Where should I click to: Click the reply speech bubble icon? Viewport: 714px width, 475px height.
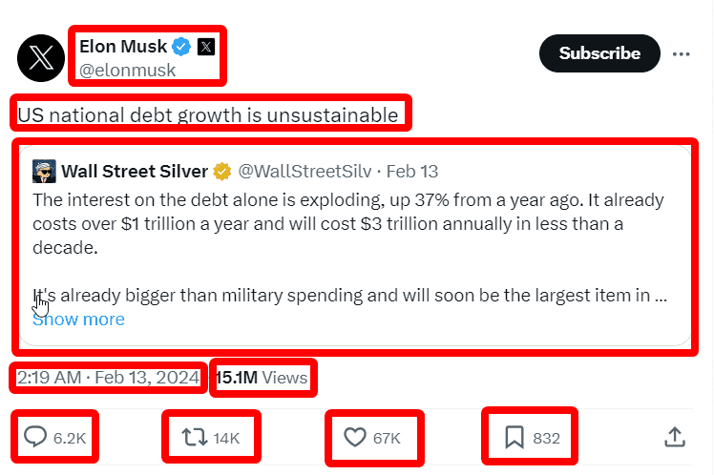click(35, 438)
